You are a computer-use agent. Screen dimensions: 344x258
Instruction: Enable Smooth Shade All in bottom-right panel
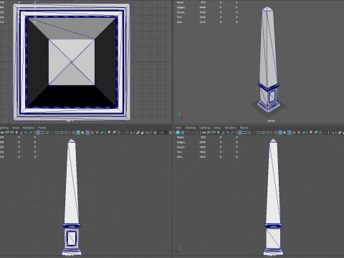pos(280,133)
